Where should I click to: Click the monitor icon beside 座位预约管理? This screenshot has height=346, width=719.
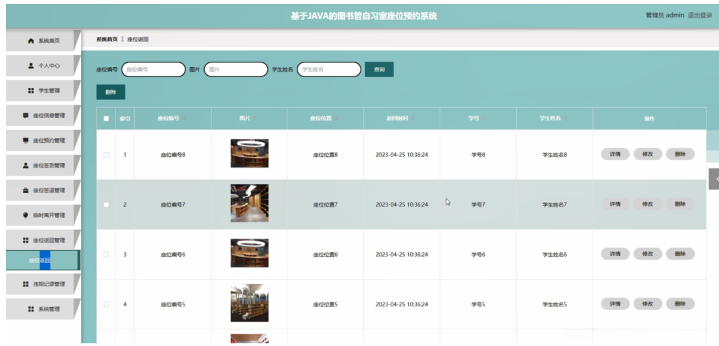[26, 140]
